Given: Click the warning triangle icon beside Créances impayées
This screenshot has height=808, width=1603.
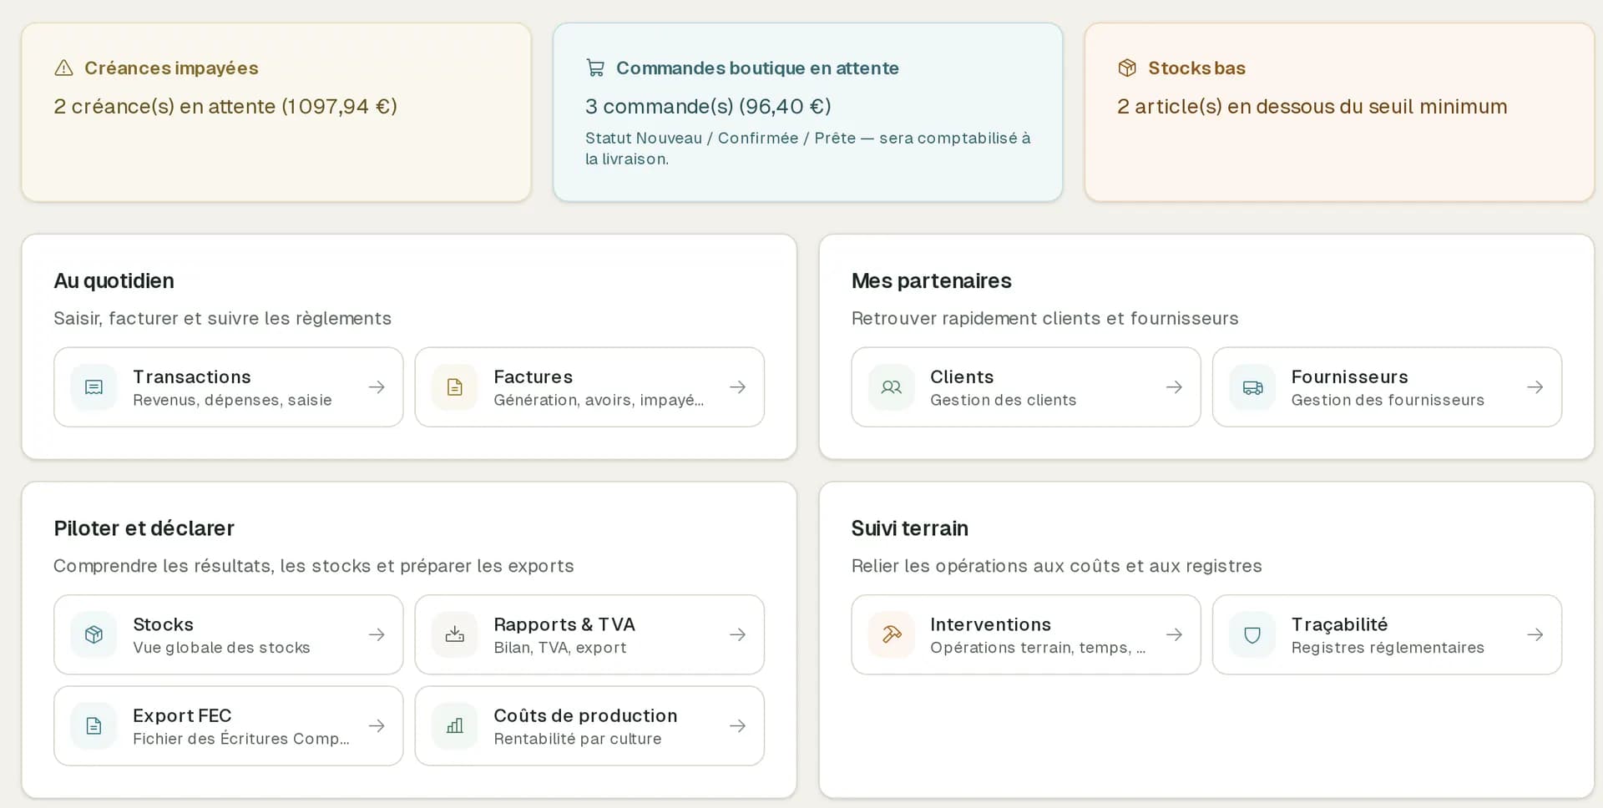Looking at the screenshot, I should (x=63, y=68).
